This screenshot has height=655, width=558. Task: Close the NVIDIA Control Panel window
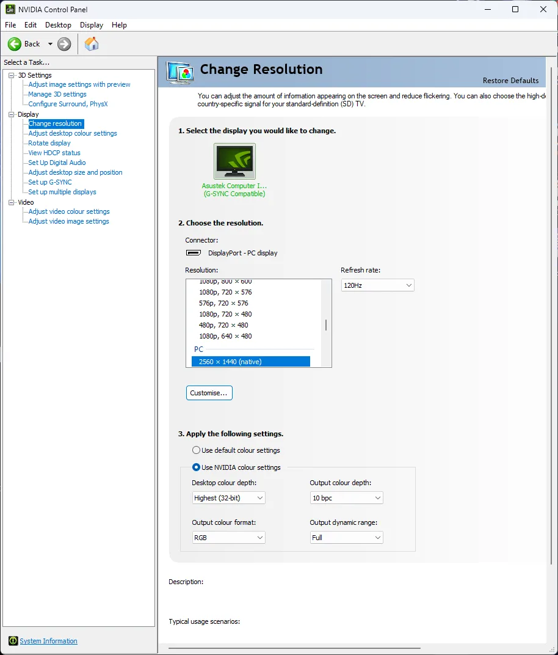[543, 9]
